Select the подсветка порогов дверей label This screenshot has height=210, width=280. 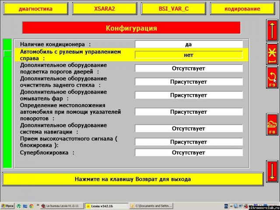coord(63,68)
